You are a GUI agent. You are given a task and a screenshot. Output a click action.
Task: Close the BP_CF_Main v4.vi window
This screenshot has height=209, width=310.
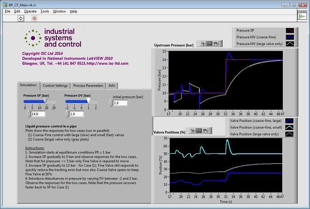303,5
